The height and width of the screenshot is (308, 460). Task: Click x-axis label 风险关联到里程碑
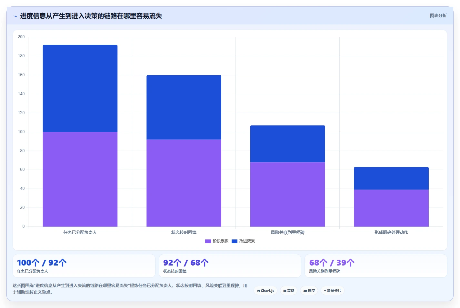click(287, 232)
